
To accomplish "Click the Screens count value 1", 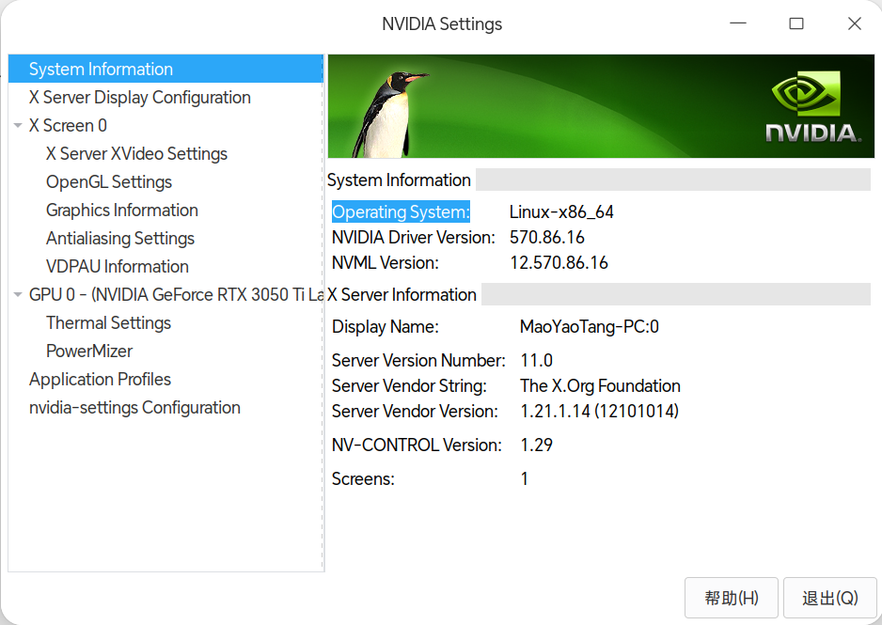I will point(525,478).
